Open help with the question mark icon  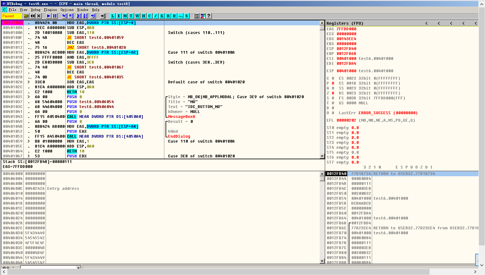(209, 16)
